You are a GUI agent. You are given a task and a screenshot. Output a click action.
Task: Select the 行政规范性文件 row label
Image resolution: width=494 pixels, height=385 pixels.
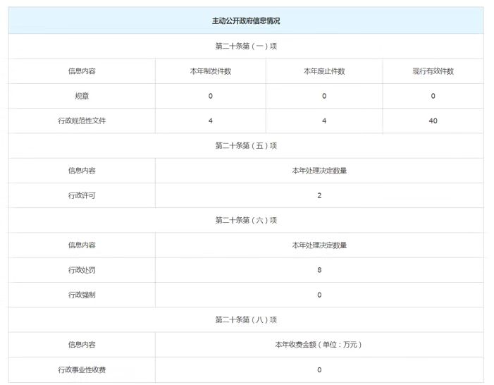click(82, 121)
